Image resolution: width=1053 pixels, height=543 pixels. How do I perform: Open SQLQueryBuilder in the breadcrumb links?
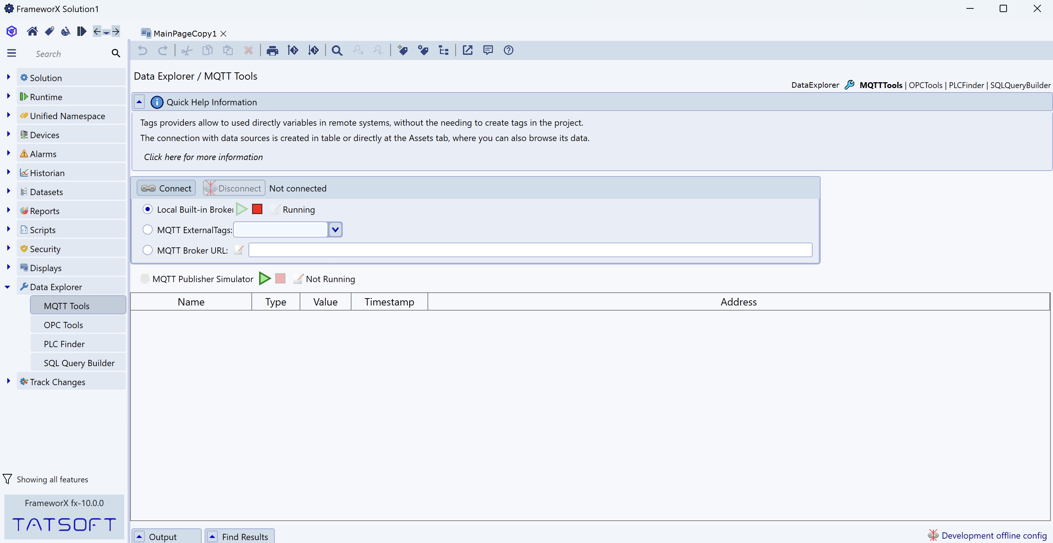pos(1020,85)
